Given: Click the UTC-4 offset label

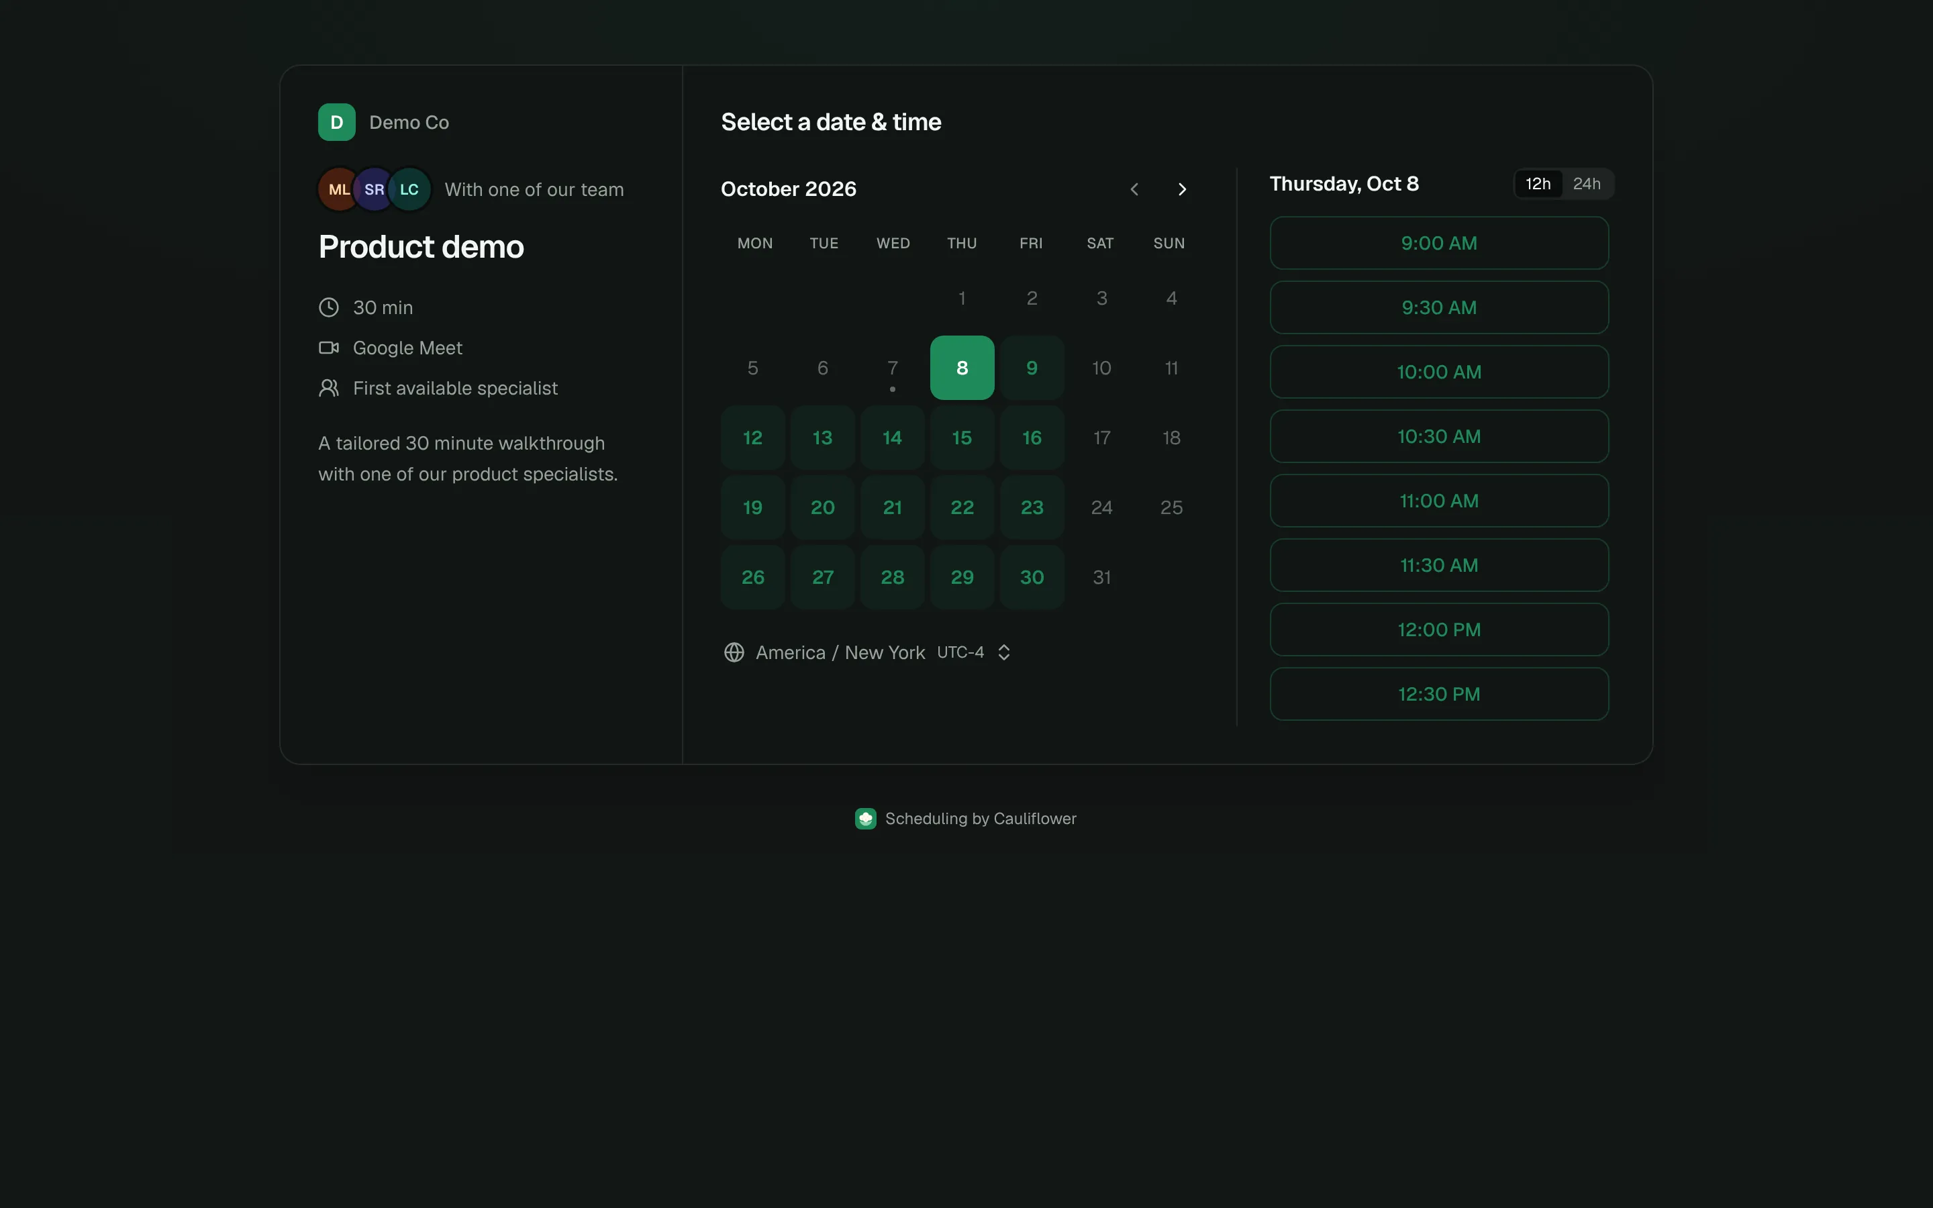Looking at the screenshot, I should pos(960,653).
